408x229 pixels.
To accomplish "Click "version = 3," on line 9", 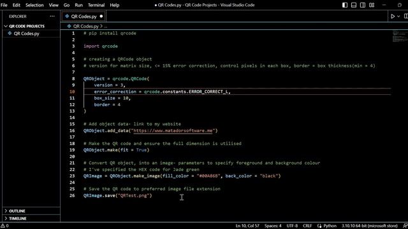I will [x=110, y=85].
